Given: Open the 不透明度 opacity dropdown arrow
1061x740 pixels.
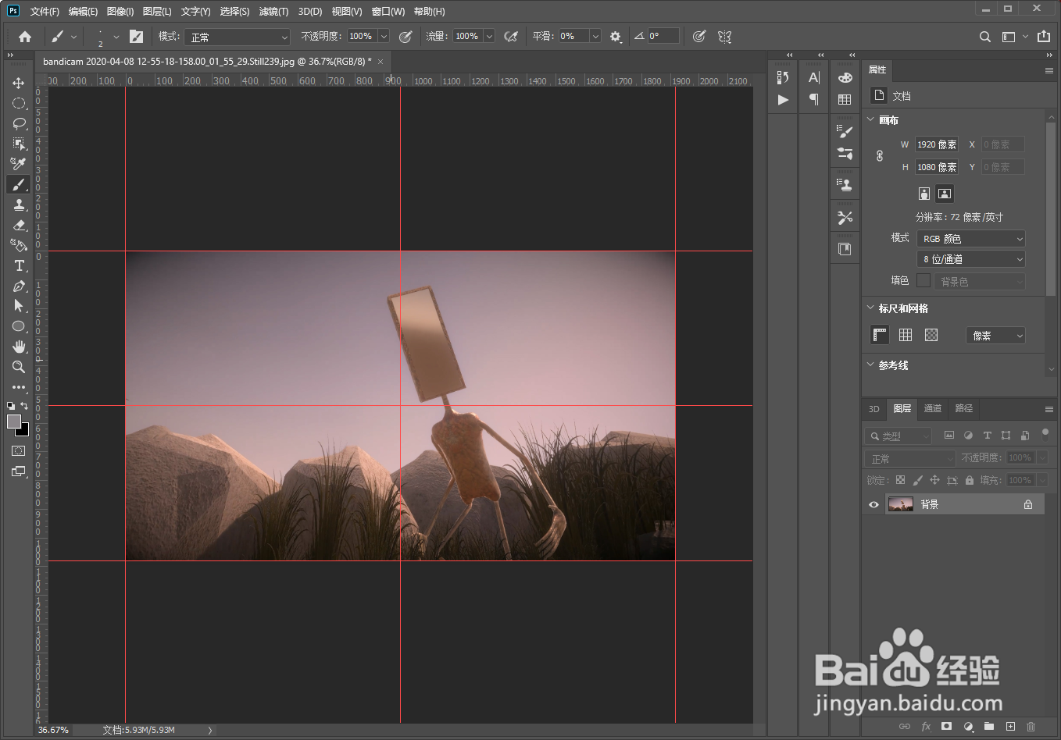Looking at the screenshot, I should click(384, 37).
